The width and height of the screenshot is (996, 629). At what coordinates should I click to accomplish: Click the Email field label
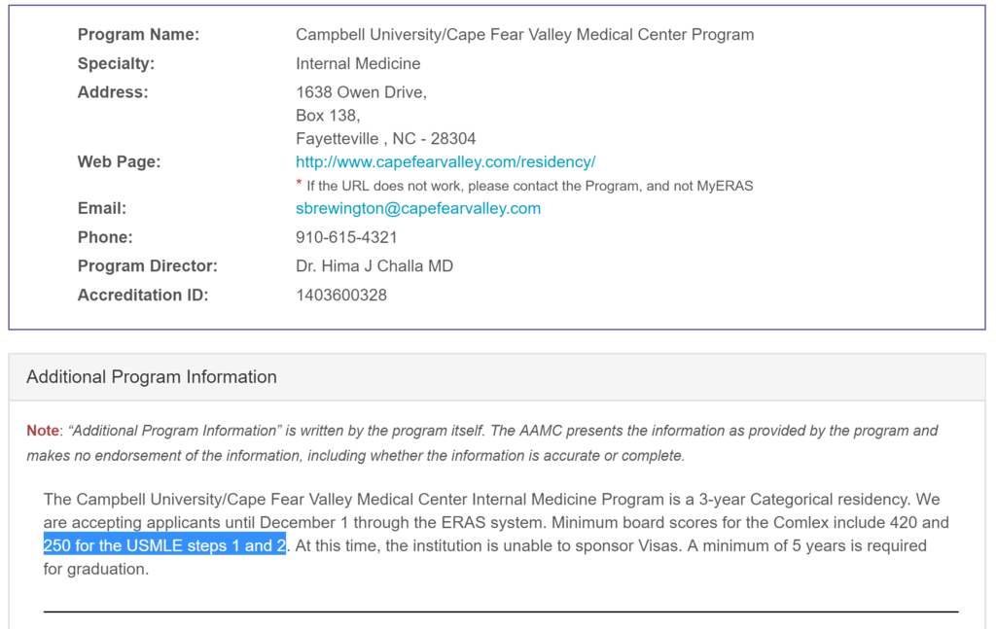pos(102,208)
